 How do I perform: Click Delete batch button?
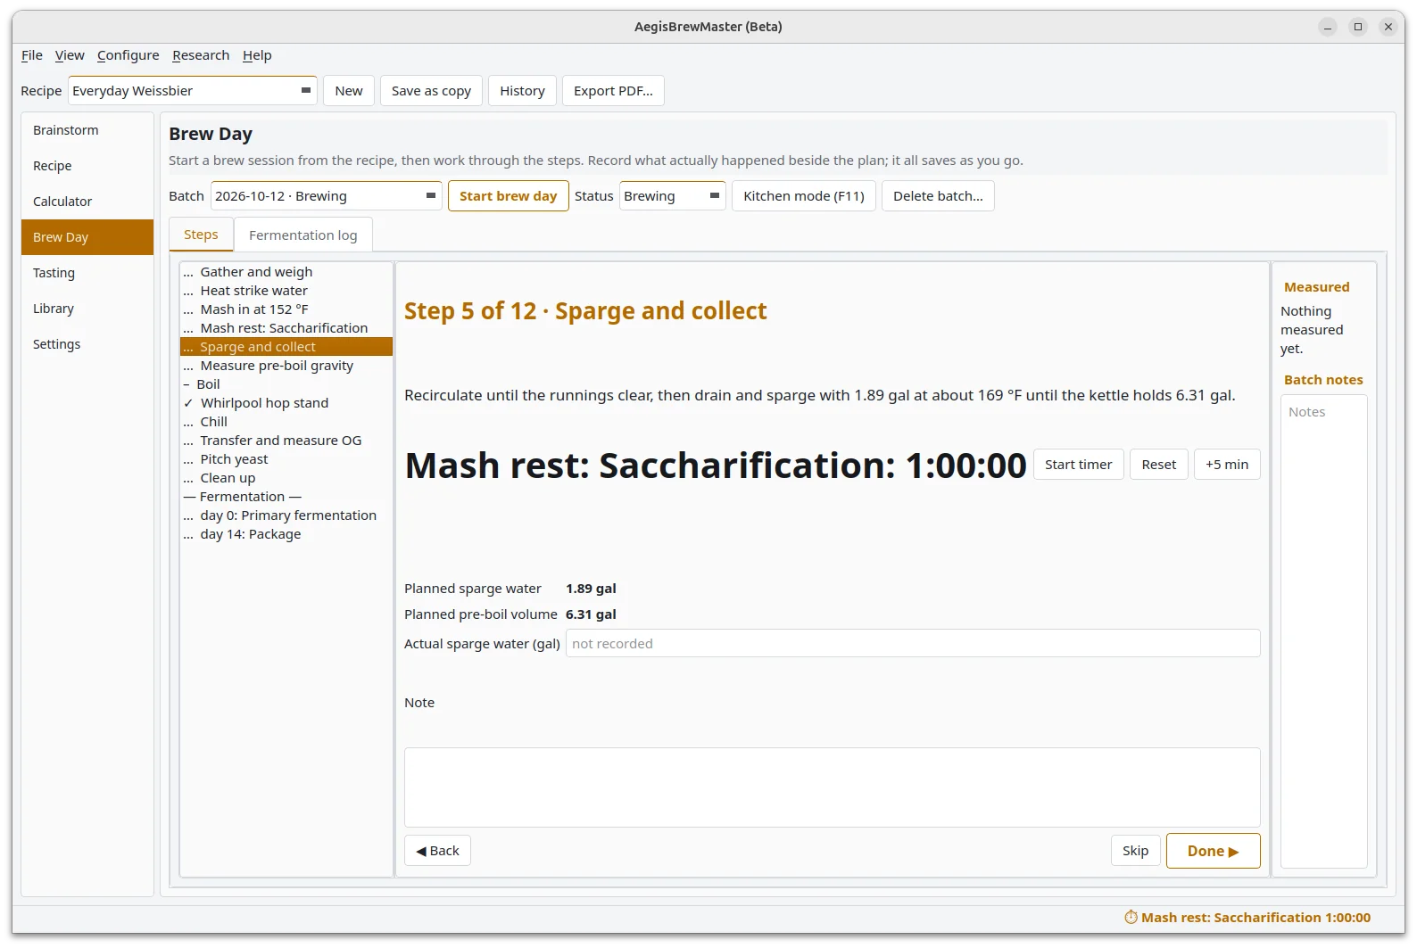coord(938,196)
